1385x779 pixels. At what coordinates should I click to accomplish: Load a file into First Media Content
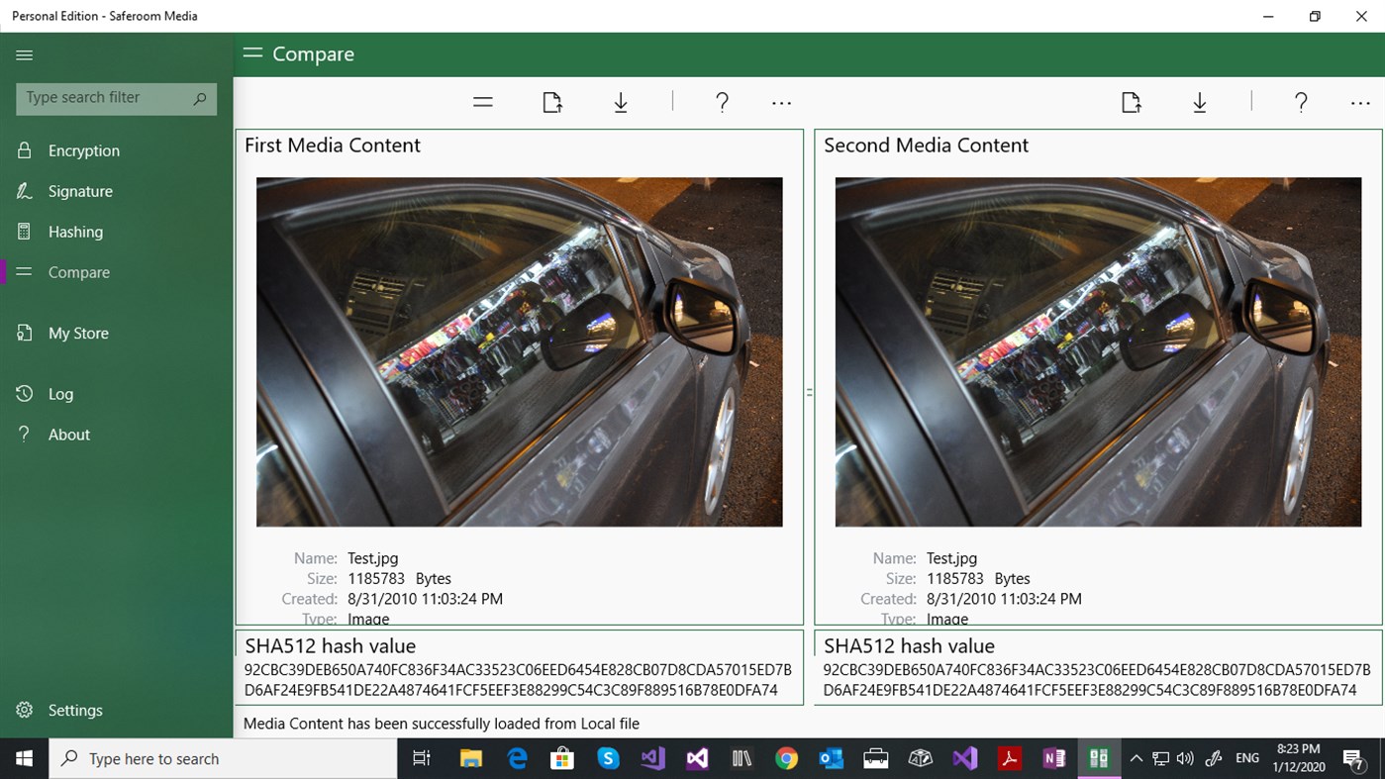551,101
